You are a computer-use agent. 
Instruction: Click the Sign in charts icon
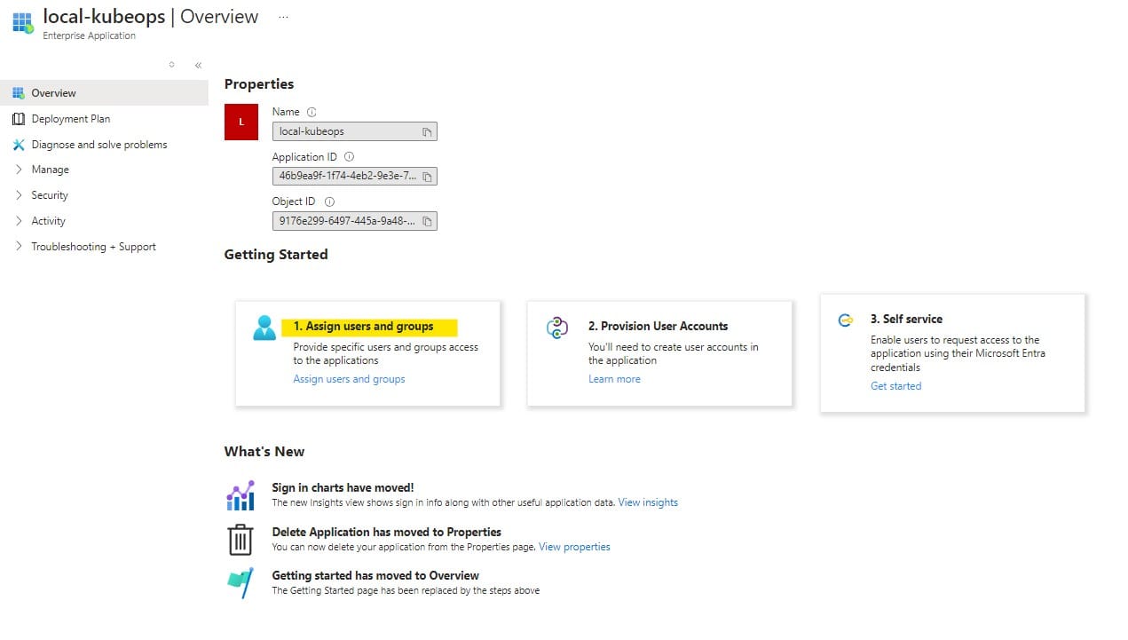click(241, 495)
